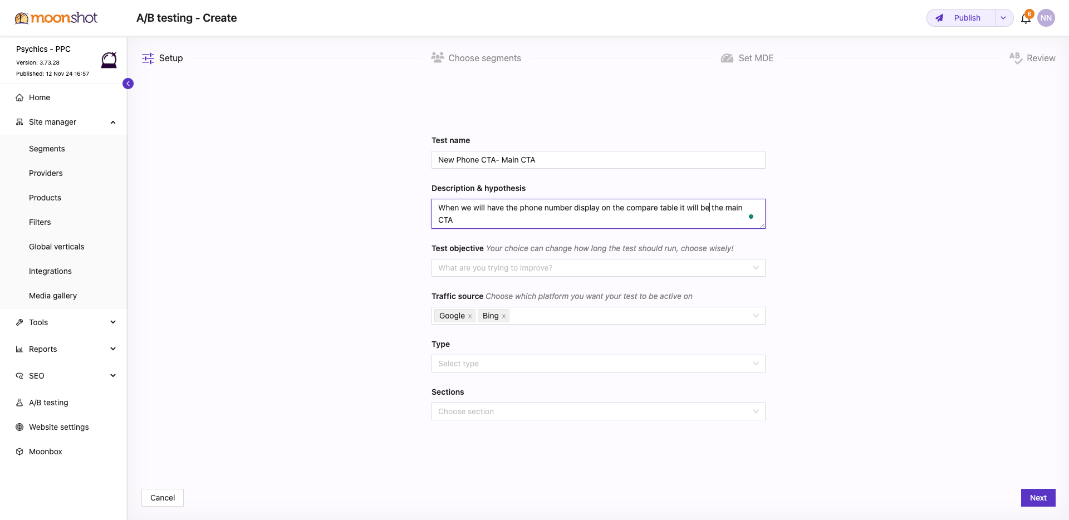Click the Set MDE gauge icon
This screenshot has width=1069, height=520.
pyautogui.click(x=727, y=58)
